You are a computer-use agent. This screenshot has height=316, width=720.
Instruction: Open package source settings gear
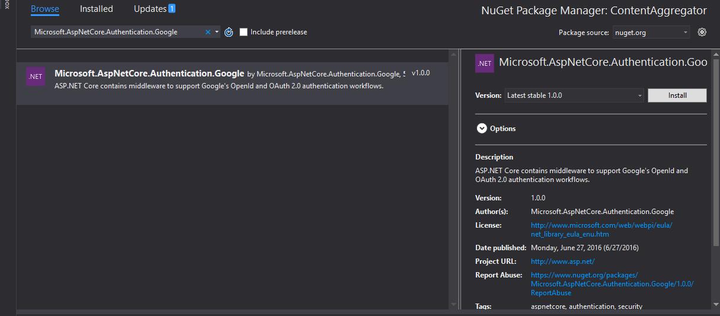click(x=702, y=32)
